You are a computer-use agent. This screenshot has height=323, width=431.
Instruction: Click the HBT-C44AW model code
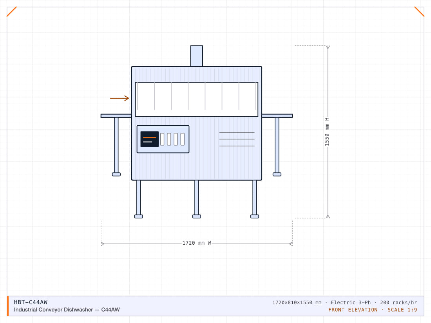click(x=31, y=302)
